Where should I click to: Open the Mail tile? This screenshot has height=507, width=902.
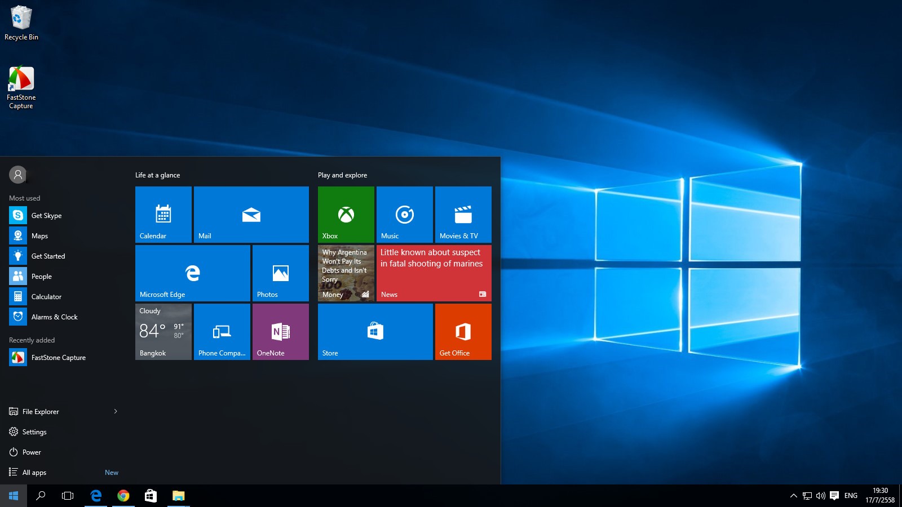[x=251, y=215]
